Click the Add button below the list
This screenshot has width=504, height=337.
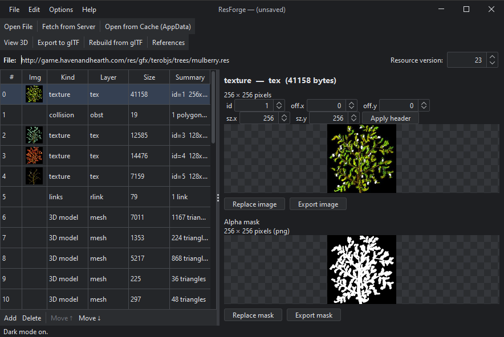[x=10, y=318]
